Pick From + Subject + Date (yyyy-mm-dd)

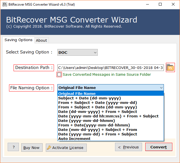pos(110,102)
